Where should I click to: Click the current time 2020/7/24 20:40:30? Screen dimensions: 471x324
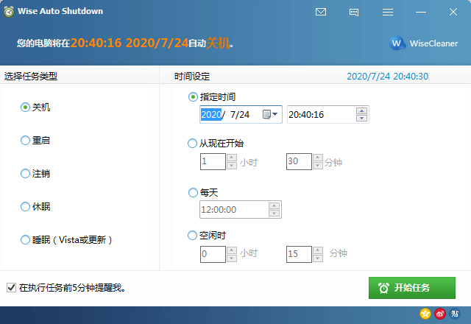388,77
